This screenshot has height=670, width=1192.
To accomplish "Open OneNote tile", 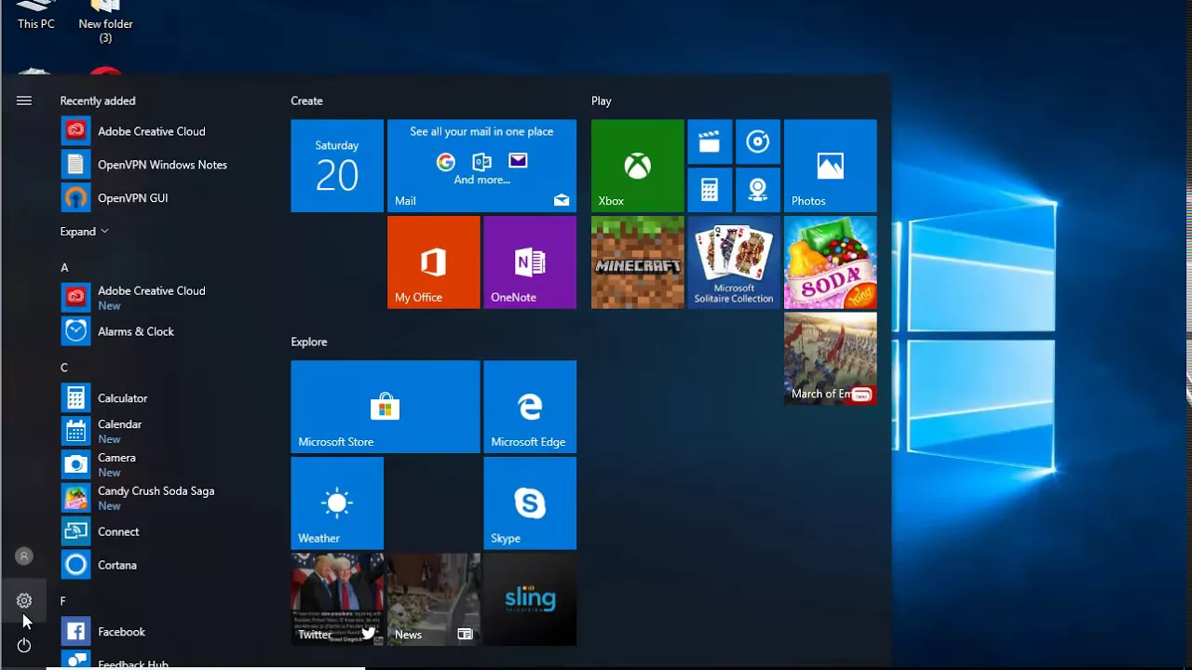I will (x=530, y=262).
